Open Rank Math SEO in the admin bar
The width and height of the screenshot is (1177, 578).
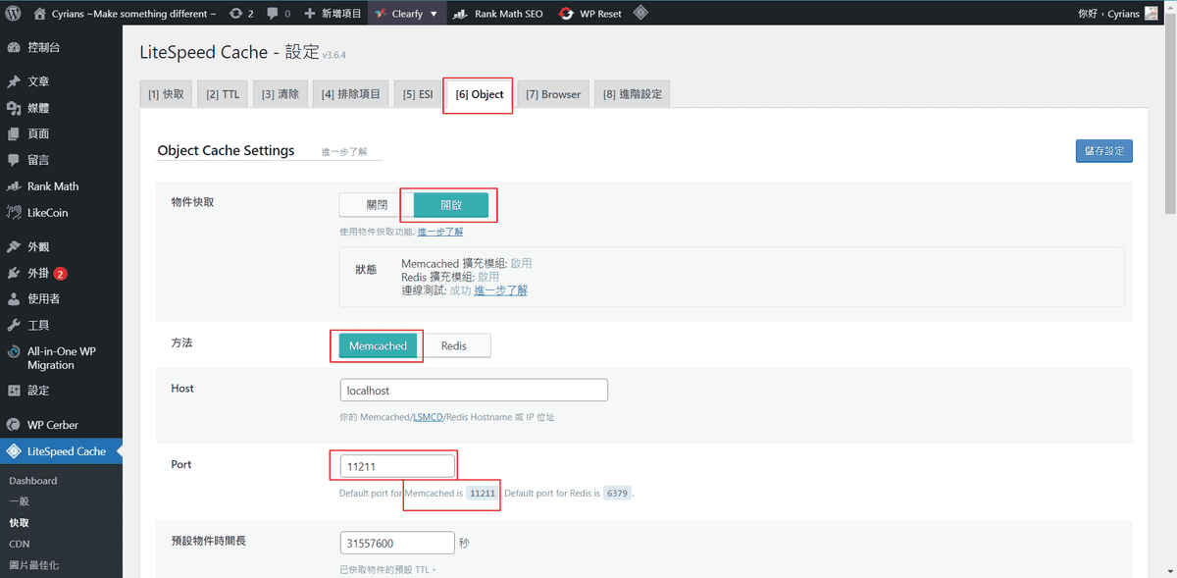pyautogui.click(x=498, y=14)
